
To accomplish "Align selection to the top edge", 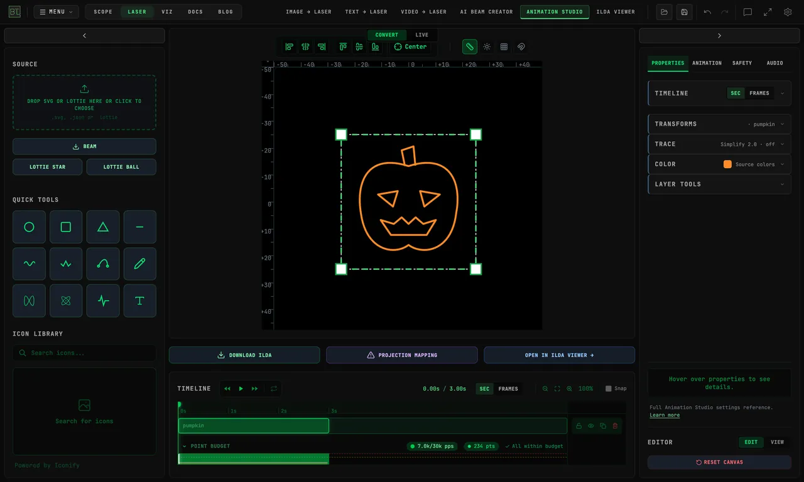I will 343,46.
